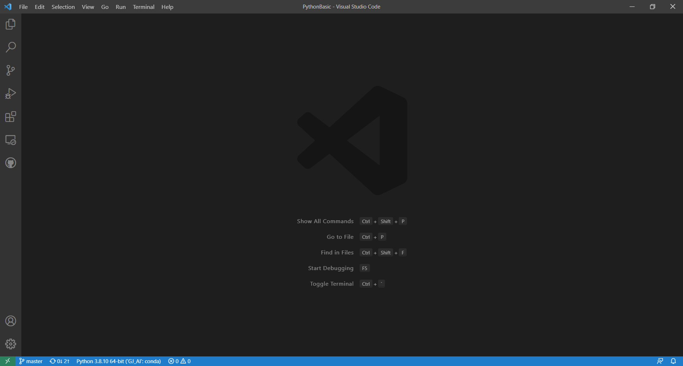Open the Search view
The height and width of the screenshot is (366, 683).
point(11,47)
